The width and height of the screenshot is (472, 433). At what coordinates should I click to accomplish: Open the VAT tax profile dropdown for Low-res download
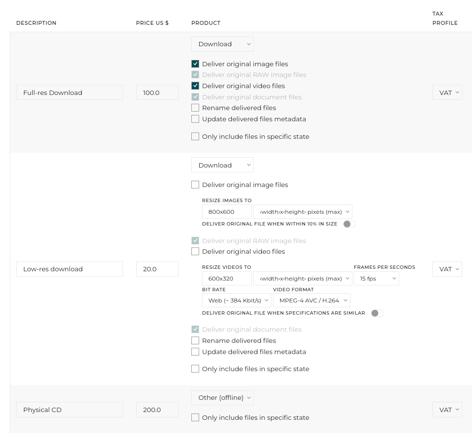pyautogui.click(x=447, y=269)
